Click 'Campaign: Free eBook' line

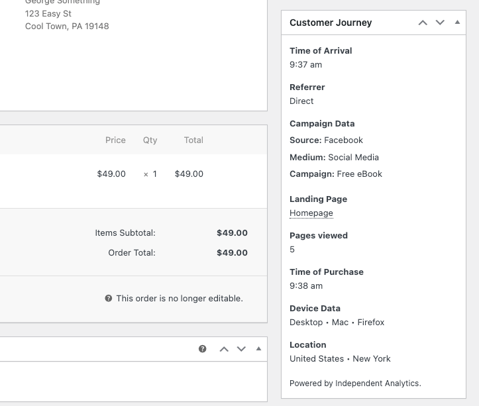click(x=336, y=174)
